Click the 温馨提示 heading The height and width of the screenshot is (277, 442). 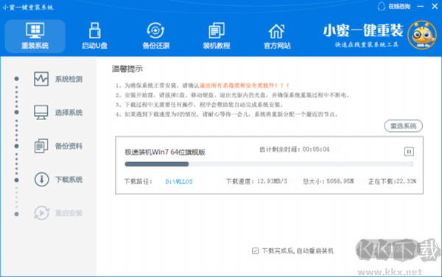pos(127,69)
